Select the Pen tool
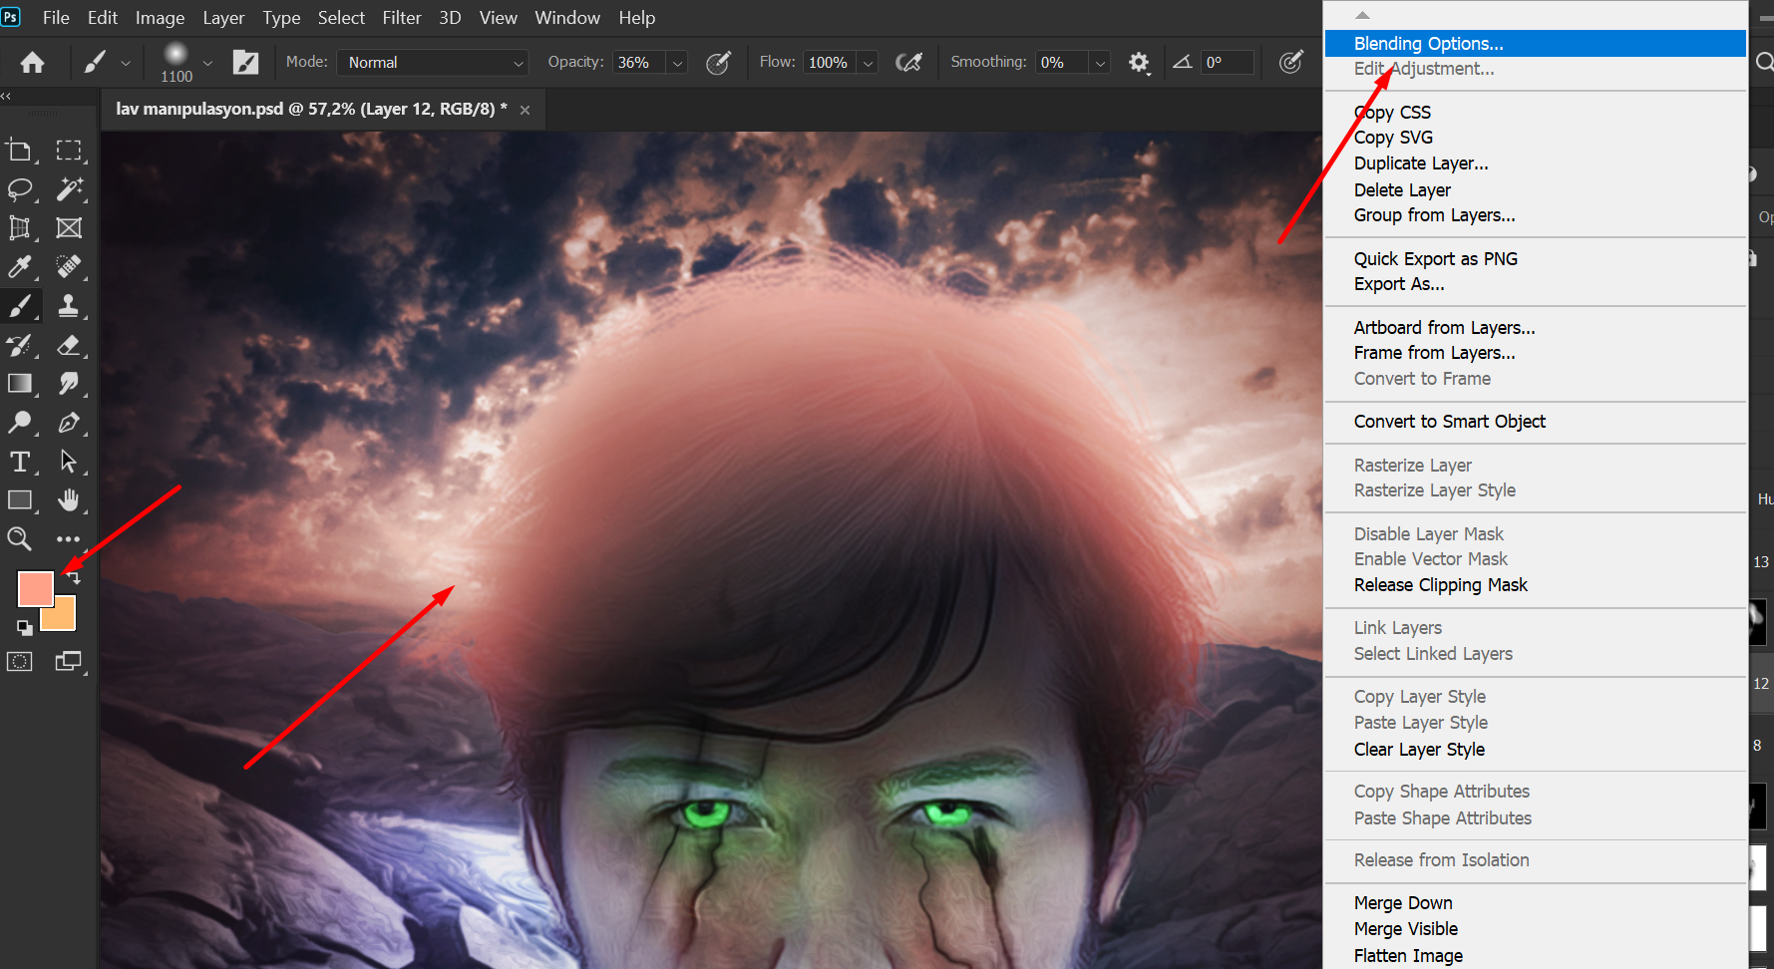The image size is (1774, 969). [69, 423]
